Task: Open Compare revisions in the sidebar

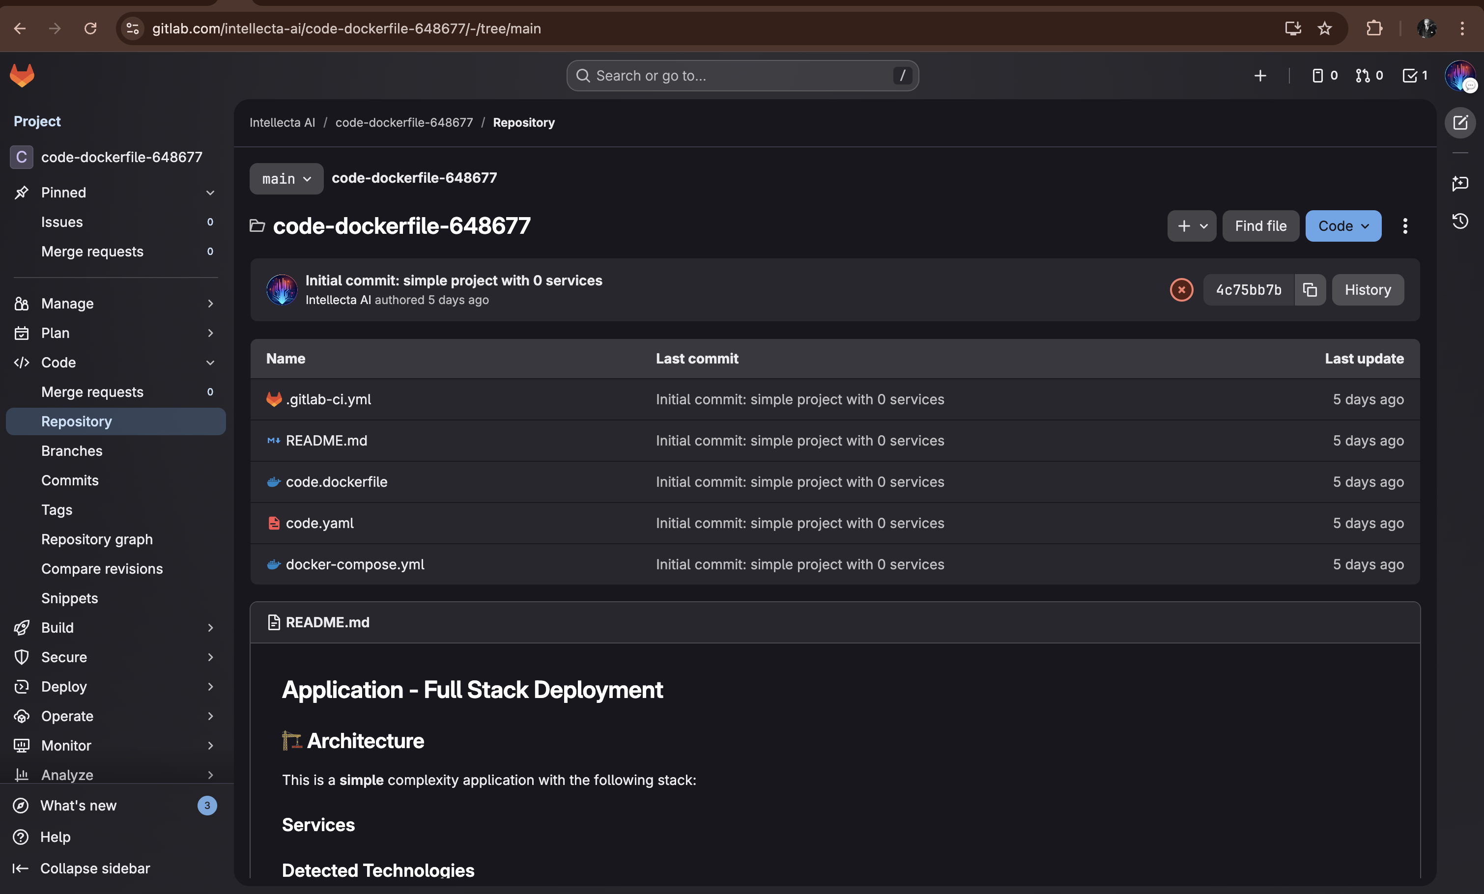Action: [115, 569]
